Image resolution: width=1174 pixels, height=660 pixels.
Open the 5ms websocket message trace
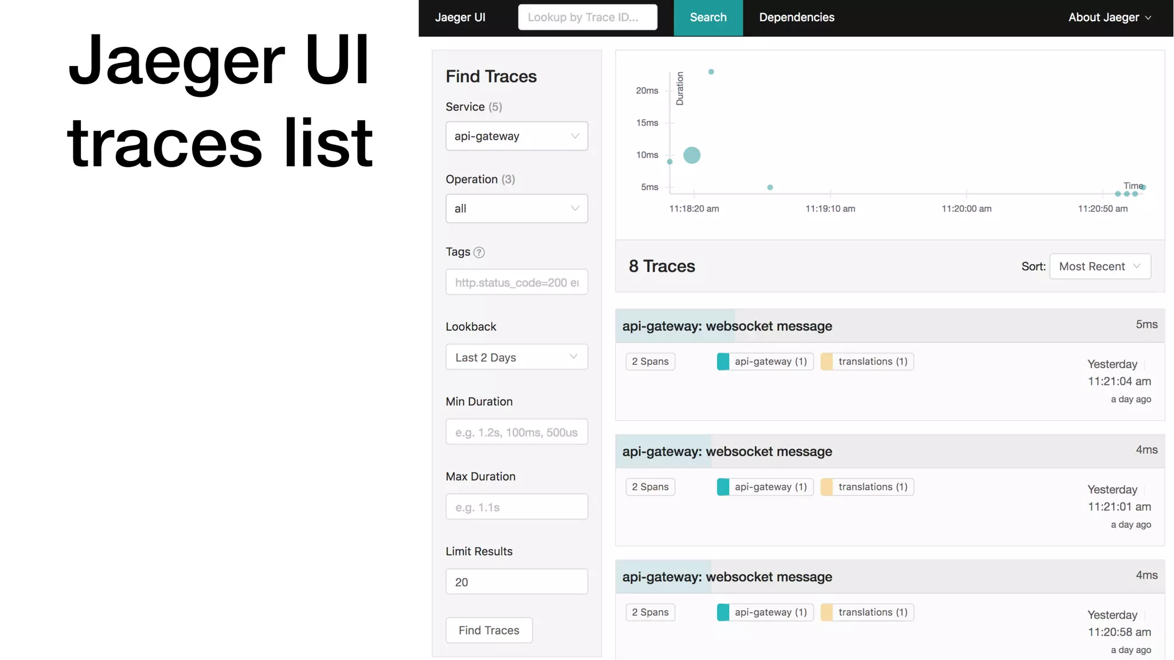tap(890, 326)
